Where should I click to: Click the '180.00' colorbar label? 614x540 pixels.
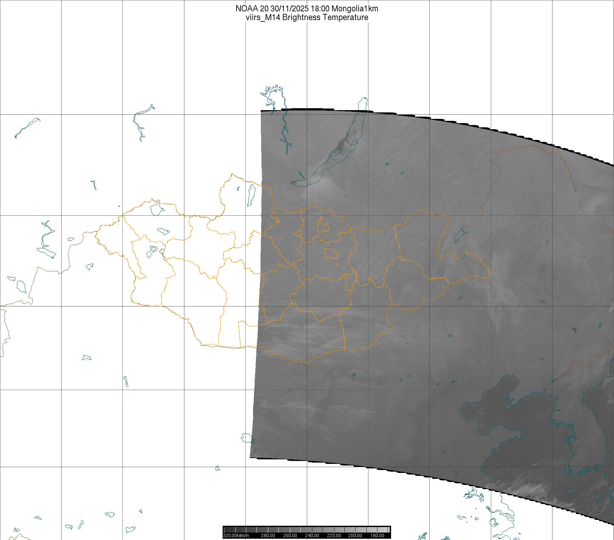click(377, 535)
